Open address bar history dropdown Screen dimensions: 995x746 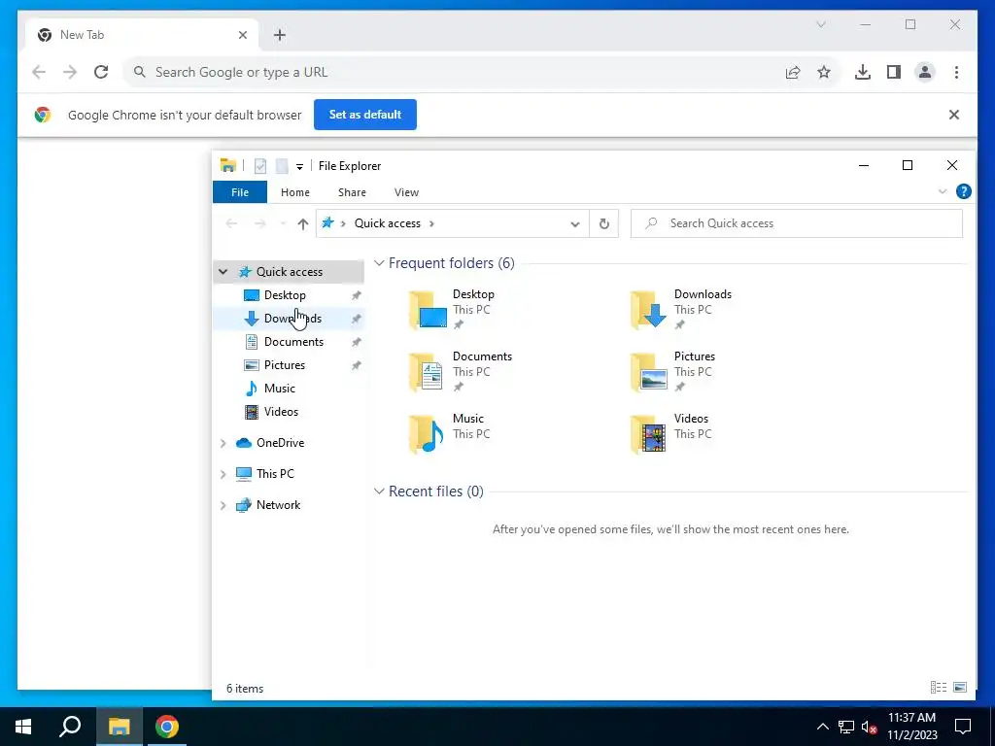coord(575,224)
